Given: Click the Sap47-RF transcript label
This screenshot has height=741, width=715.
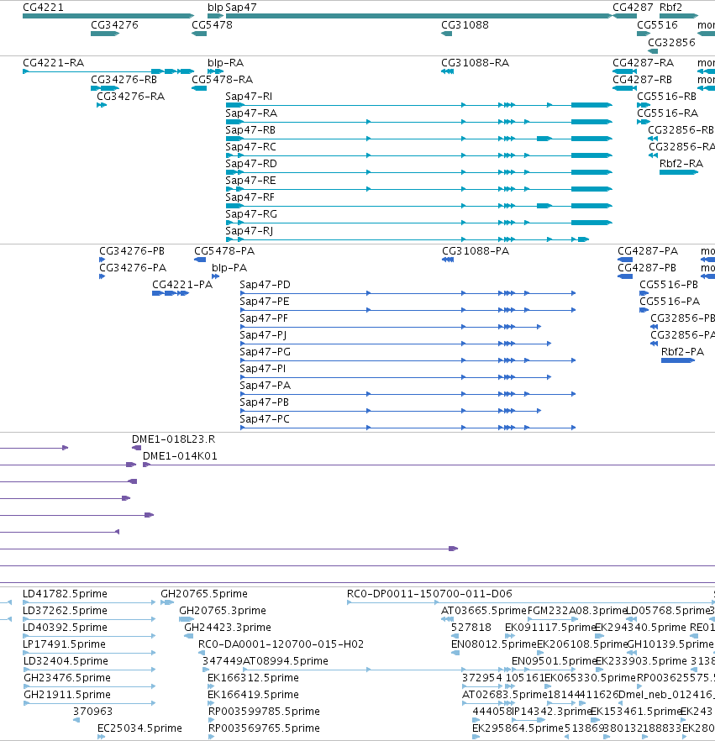Looking at the screenshot, I should [250, 197].
